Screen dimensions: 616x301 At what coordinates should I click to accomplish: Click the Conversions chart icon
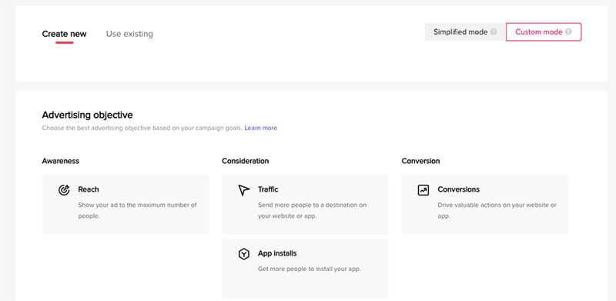[423, 190]
